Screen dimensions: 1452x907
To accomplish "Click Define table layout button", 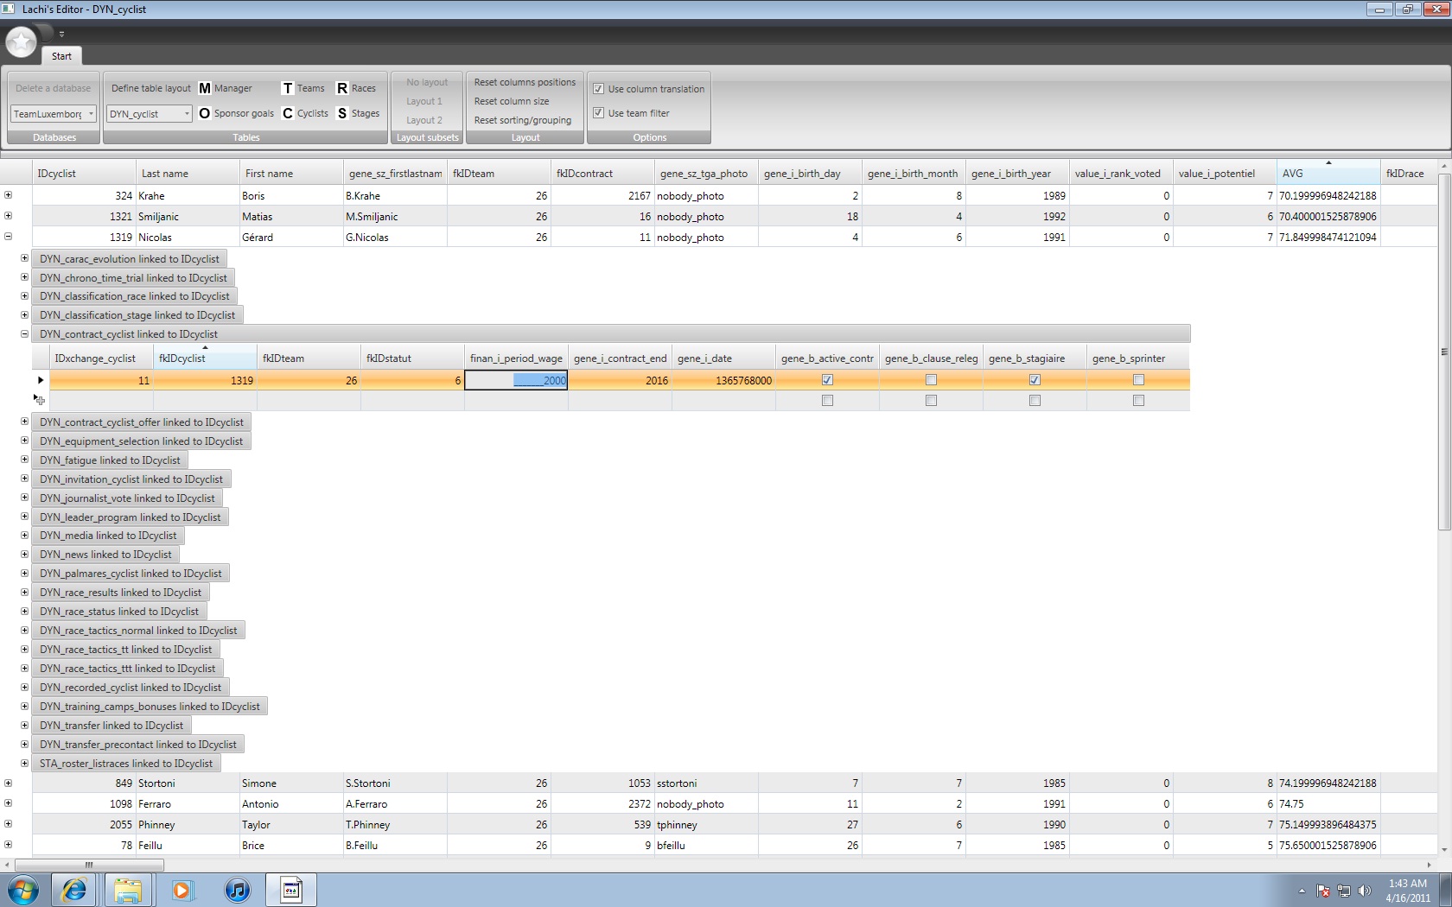I will click(150, 88).
